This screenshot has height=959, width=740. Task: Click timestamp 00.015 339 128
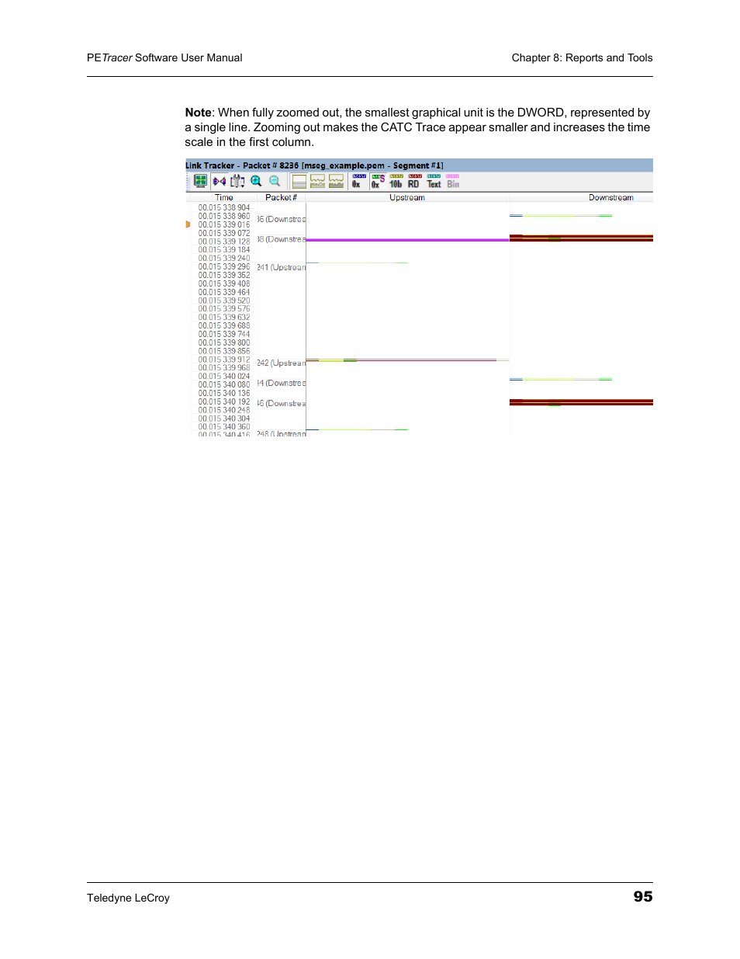[224, 241]
